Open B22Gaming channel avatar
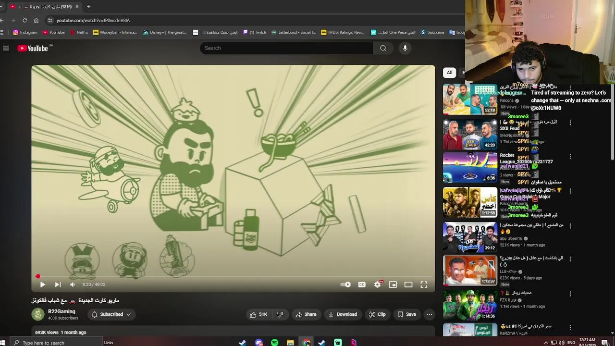The image size is (615, 346). point(38,314)
